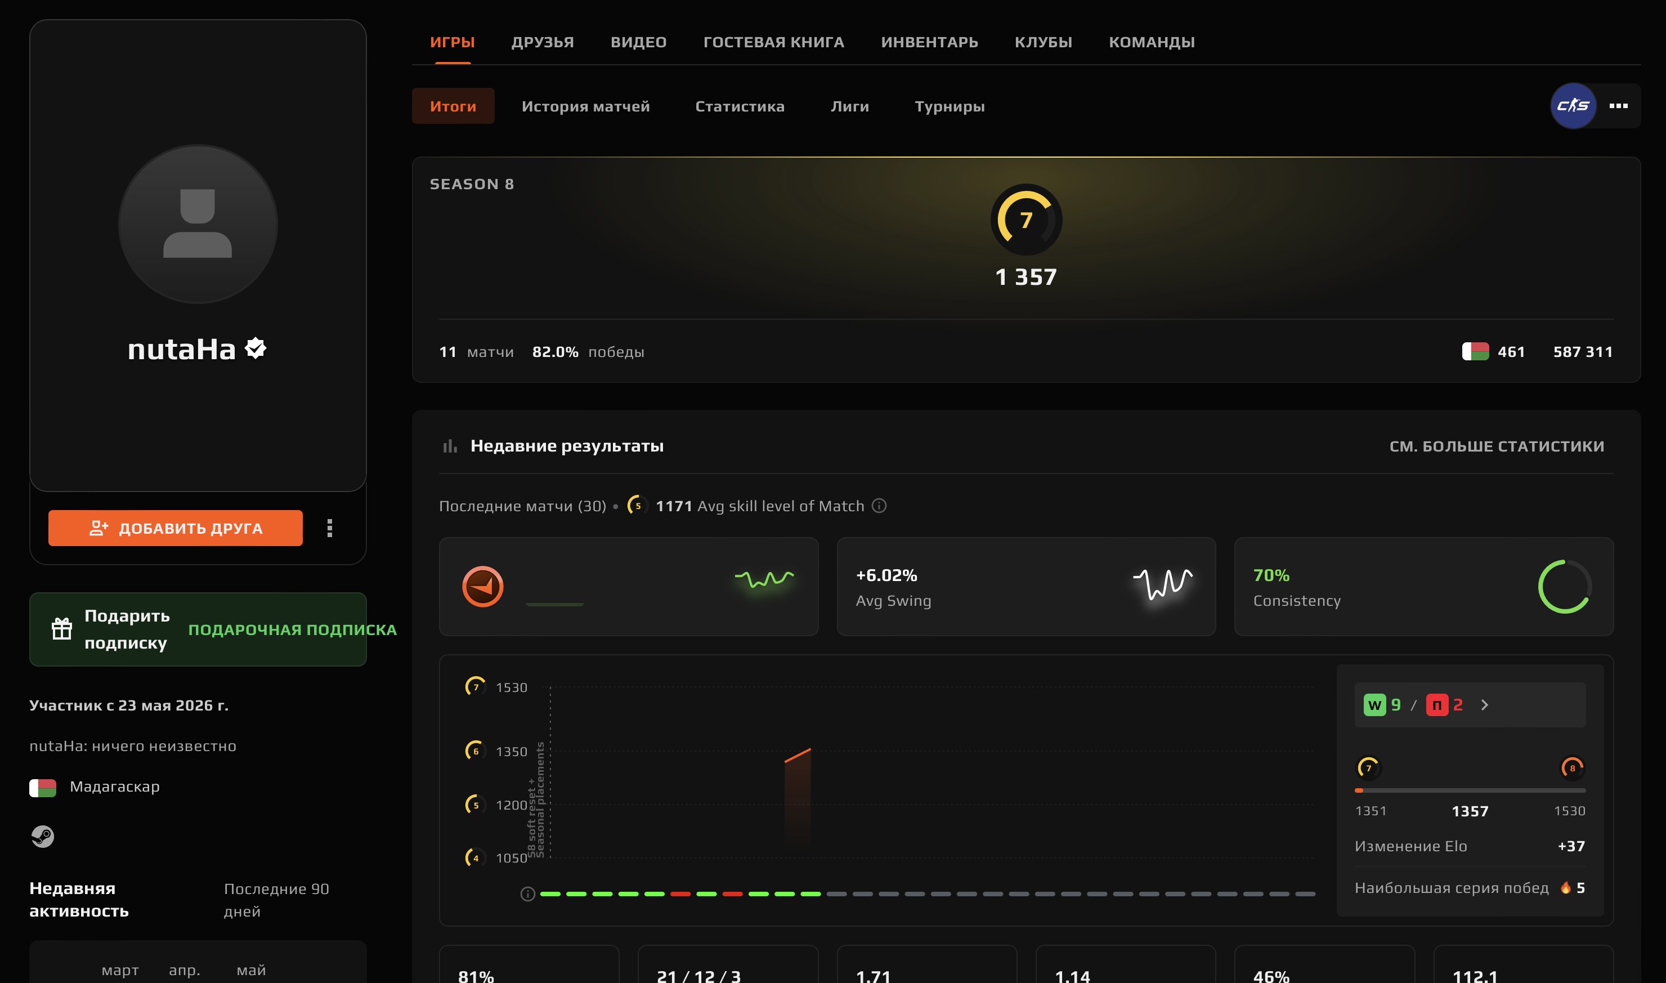Click the Madagascar flag next to rank 461

pyautogui.click(x=1475, y=352)
